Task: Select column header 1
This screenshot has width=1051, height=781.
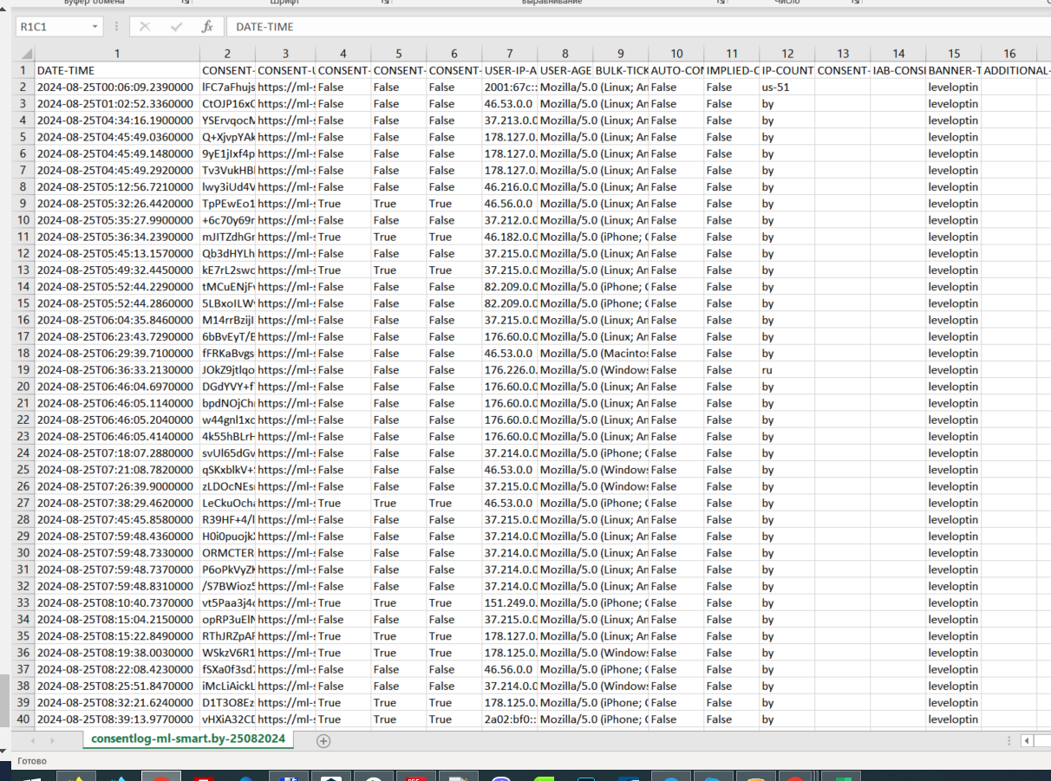Action: [116, 54]
